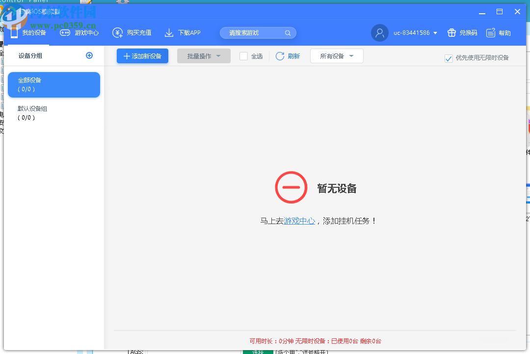Screen dimensions: 530x354
Task: Add a device group with the plus icon
Action: [x=89, y=55]
